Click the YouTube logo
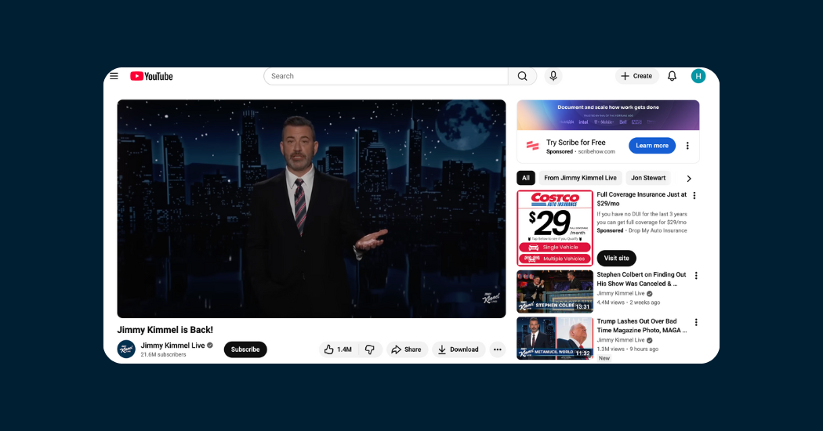 (151, 76)
